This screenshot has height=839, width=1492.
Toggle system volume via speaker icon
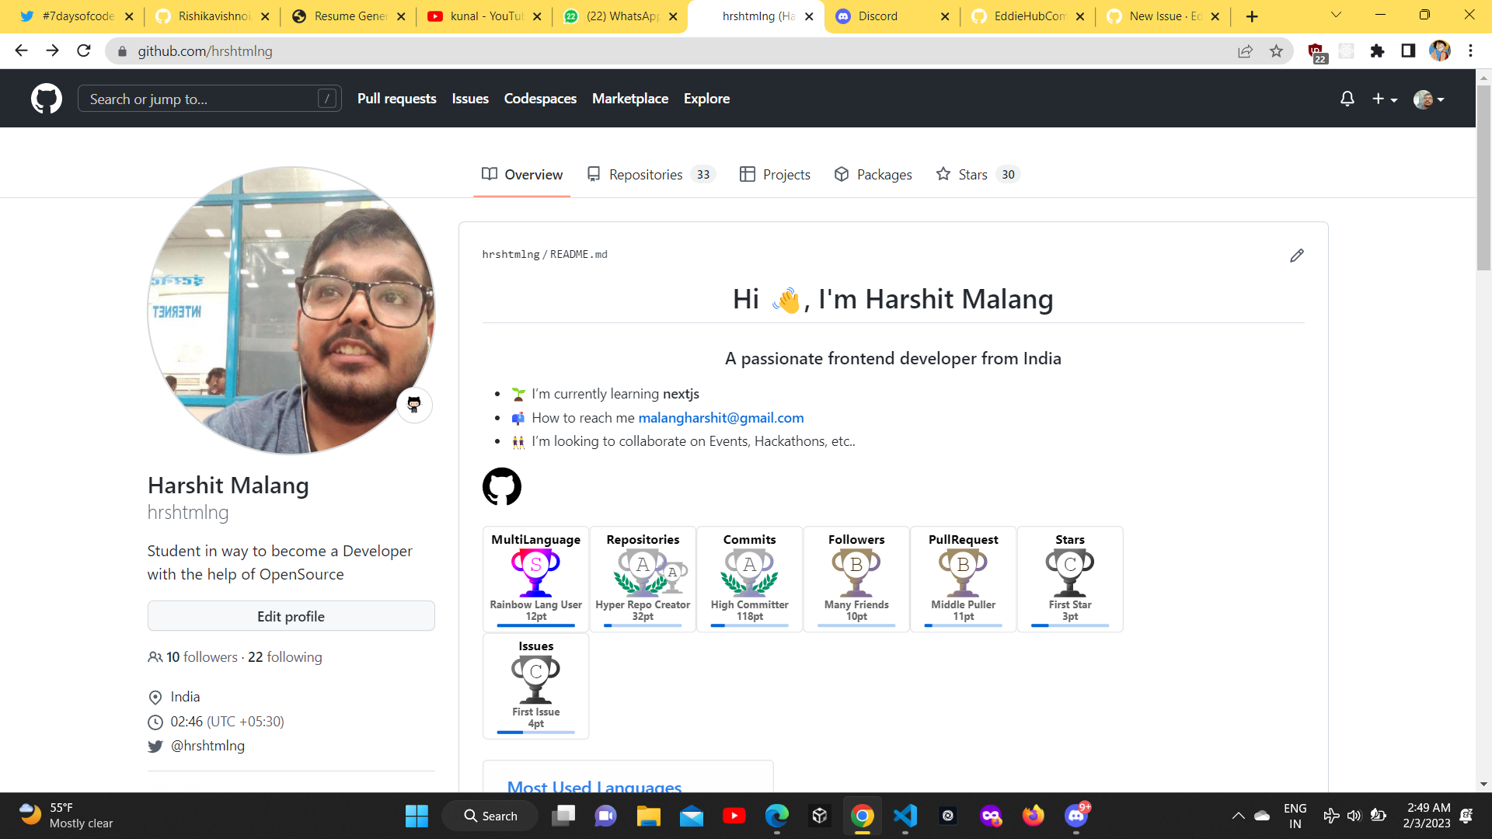coord(1354,816)
